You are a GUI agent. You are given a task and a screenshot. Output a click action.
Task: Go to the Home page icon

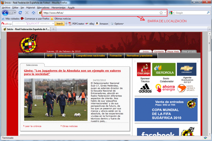tap(33, 13)
